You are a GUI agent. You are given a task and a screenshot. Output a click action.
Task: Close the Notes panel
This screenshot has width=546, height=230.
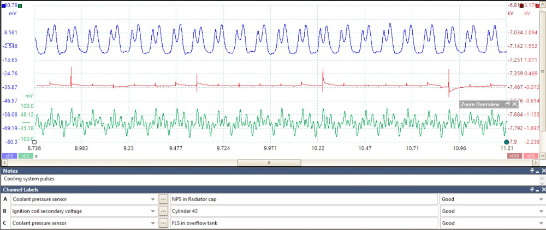(543, 171)
